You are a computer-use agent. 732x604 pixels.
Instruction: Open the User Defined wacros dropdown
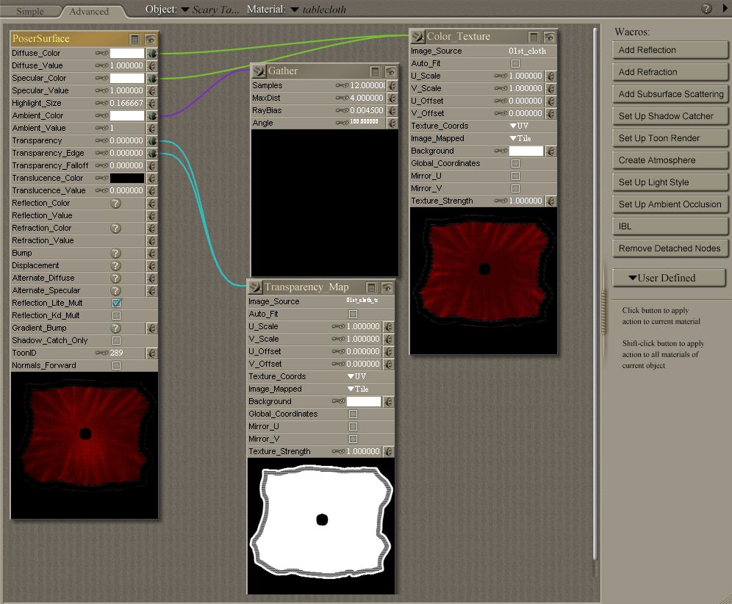coord(669,278)
